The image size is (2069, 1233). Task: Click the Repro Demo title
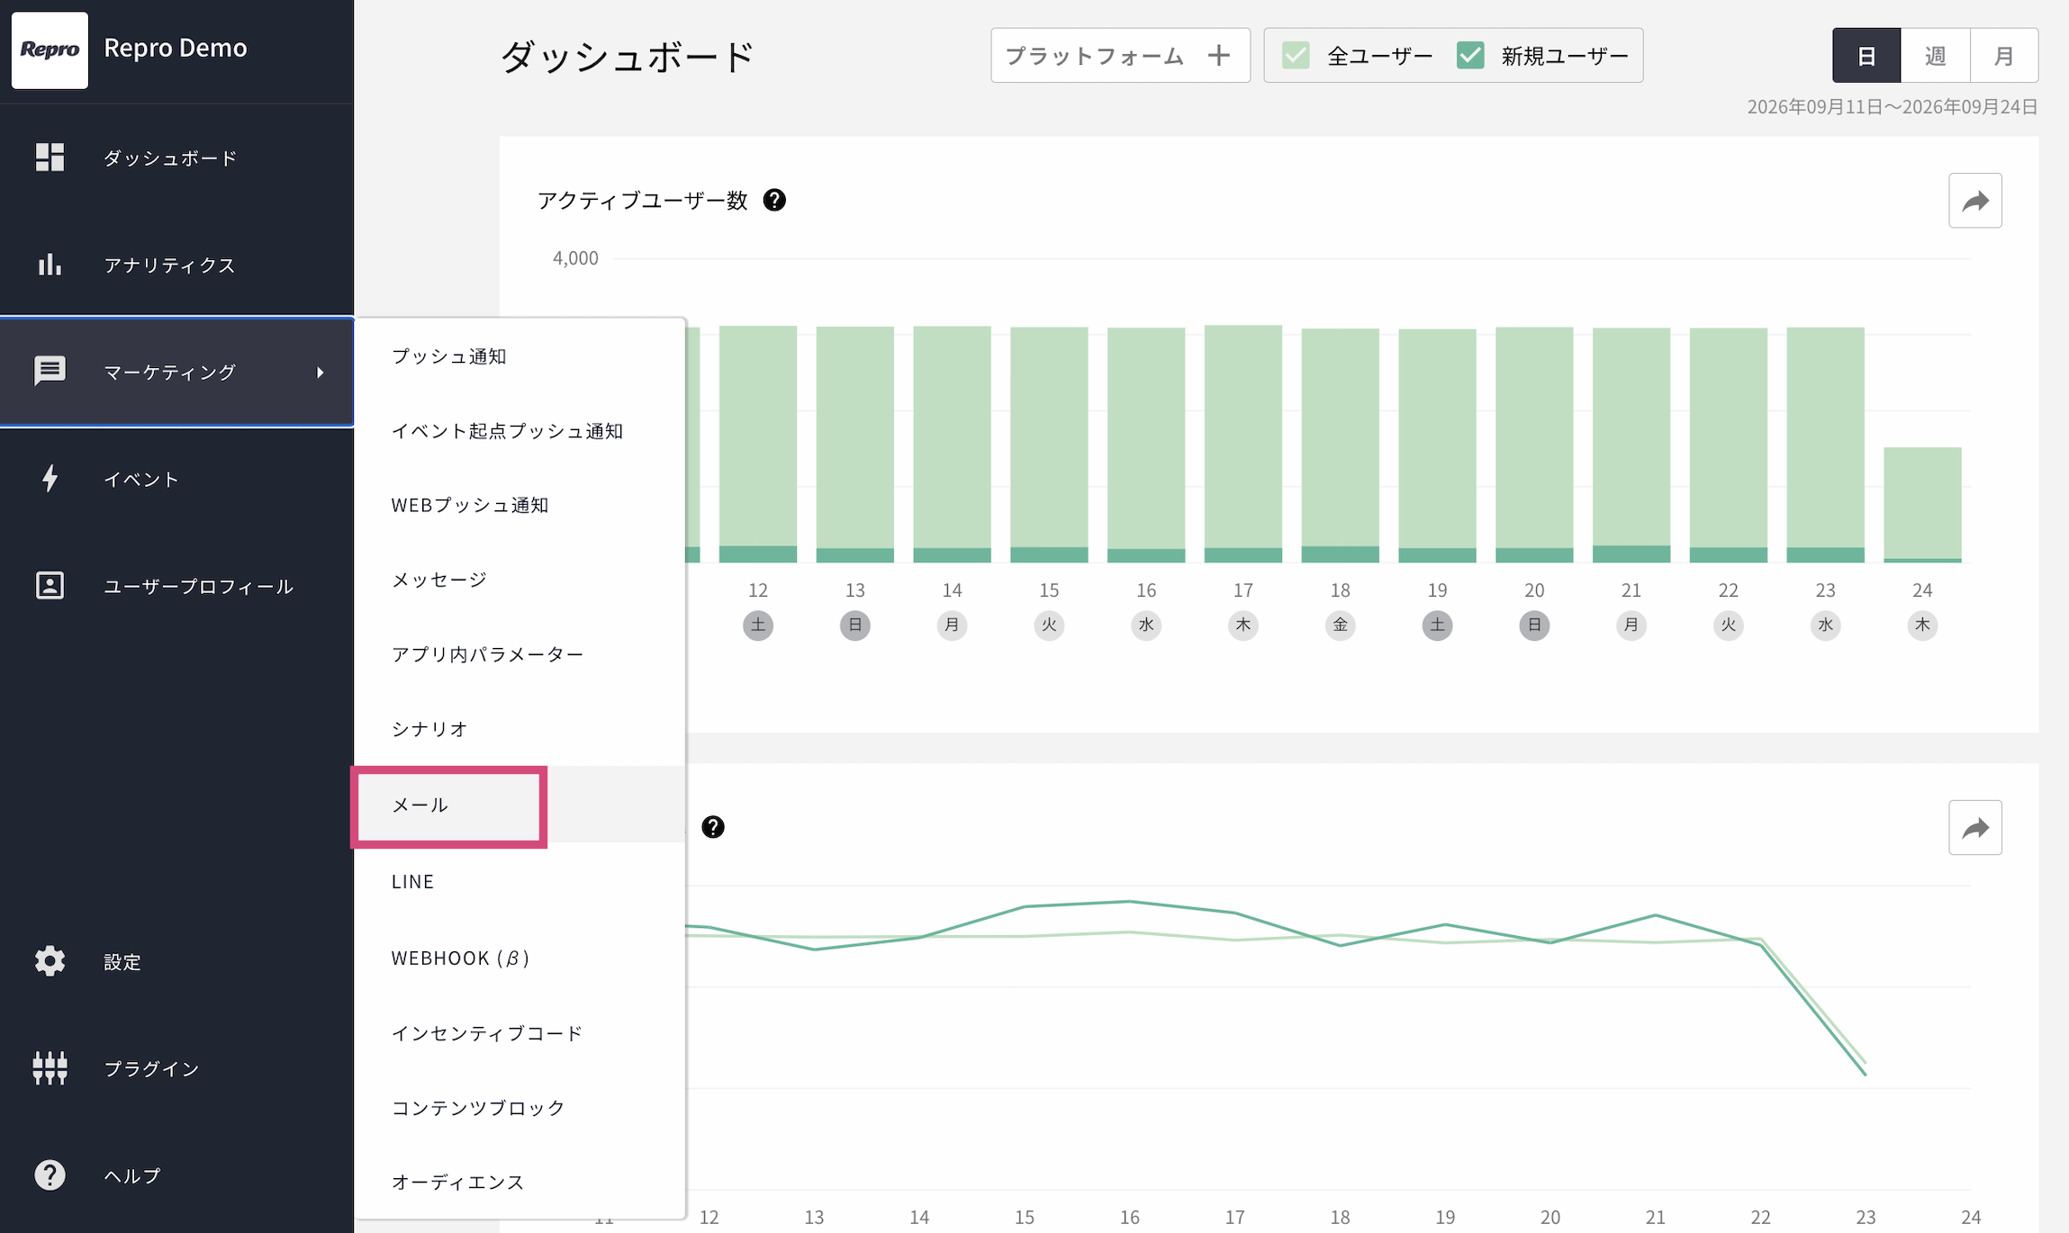coord(176,48)
